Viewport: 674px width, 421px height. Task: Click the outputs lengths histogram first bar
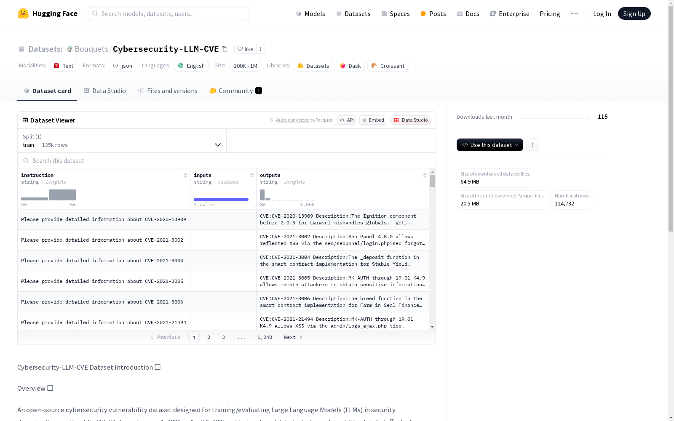pyautogui.click(x=262, y=195)
